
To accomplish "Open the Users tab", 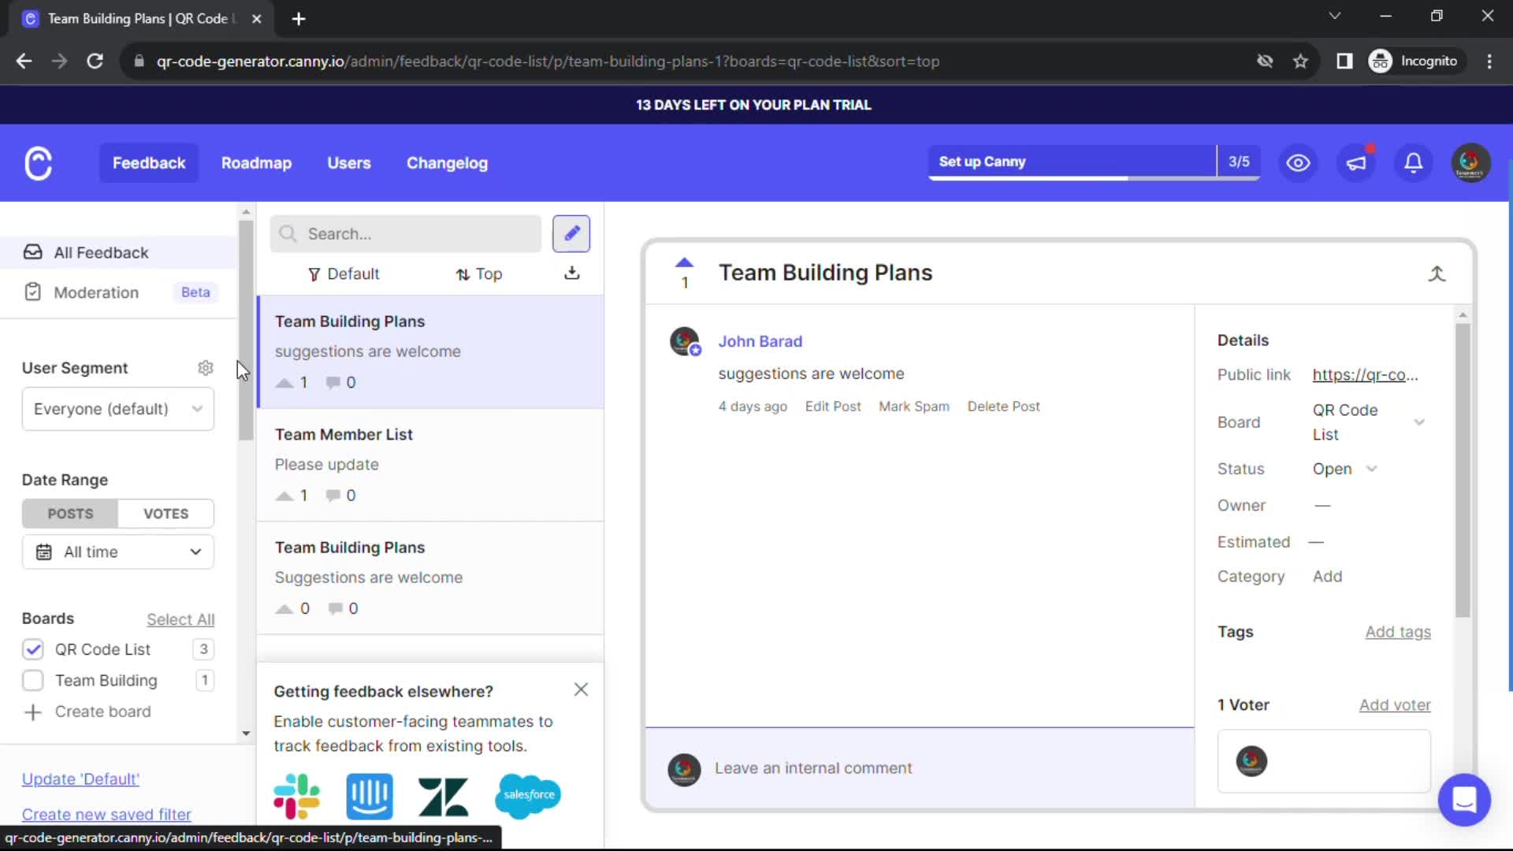I will pos(349,163).
